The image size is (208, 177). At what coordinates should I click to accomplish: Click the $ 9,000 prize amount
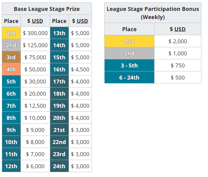coord(35,130)
